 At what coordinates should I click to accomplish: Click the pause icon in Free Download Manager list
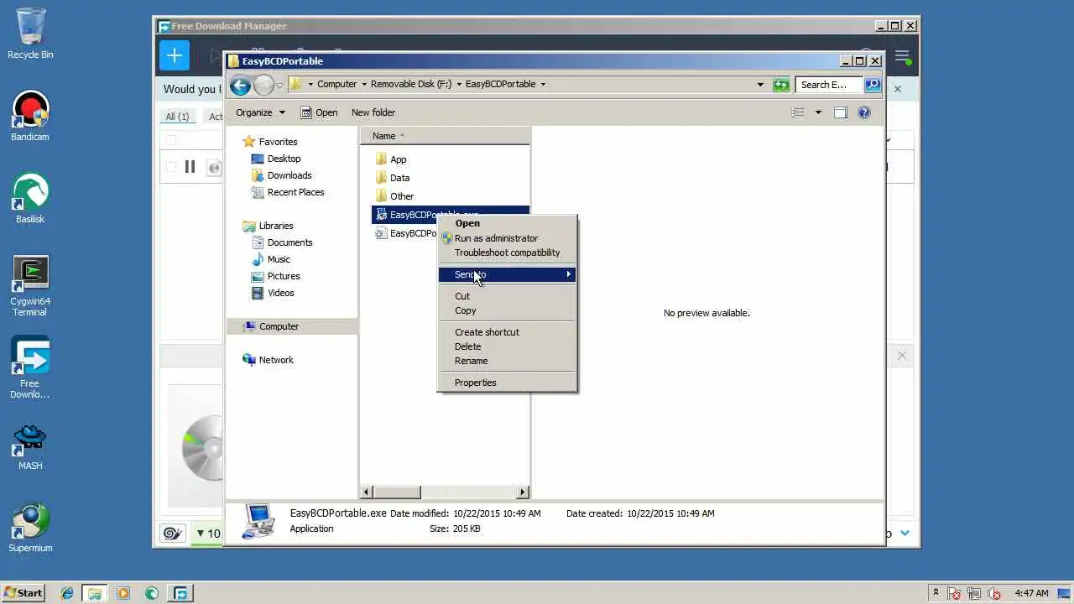(x=190, y=167)
